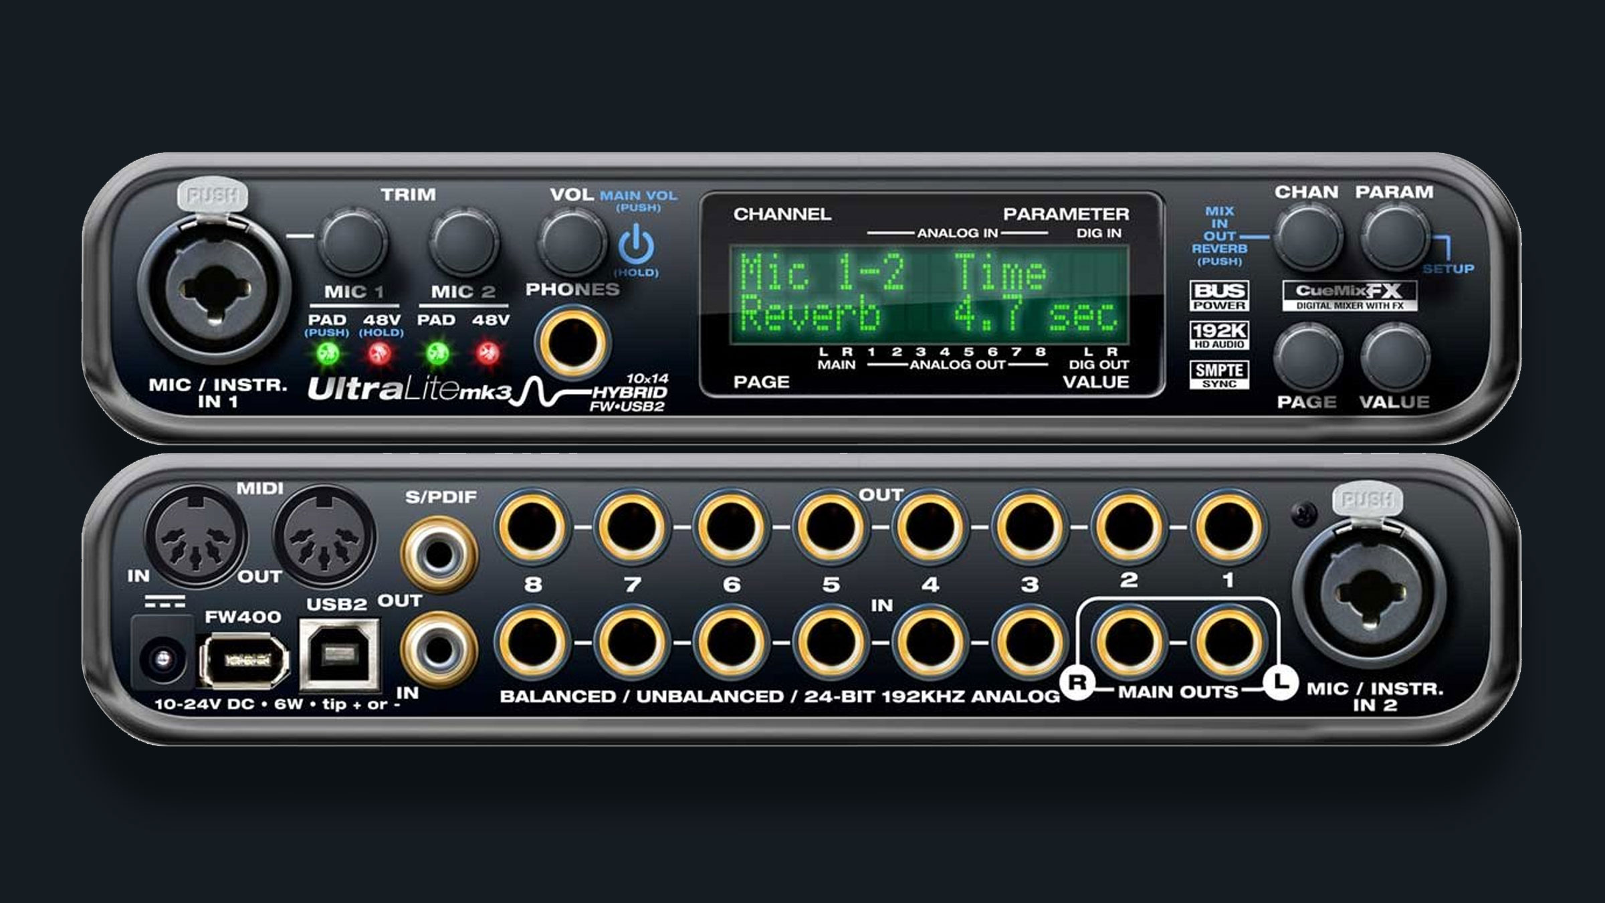Click the MIDI OUT DIN port
This screenshot has width=1605, height=903.
[x=324, y=536]
